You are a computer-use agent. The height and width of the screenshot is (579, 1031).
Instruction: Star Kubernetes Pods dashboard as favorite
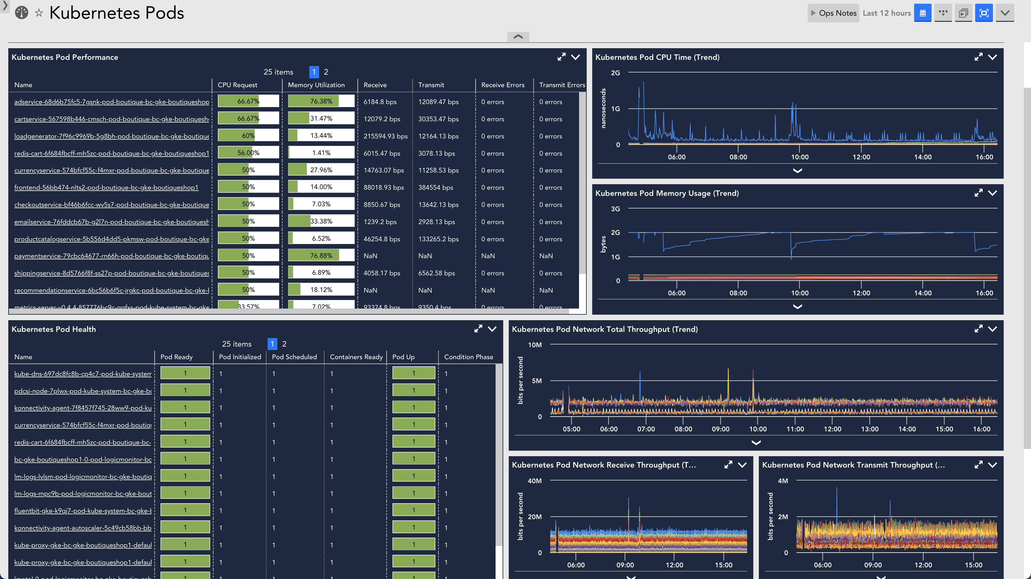click(x=39, y=13)
